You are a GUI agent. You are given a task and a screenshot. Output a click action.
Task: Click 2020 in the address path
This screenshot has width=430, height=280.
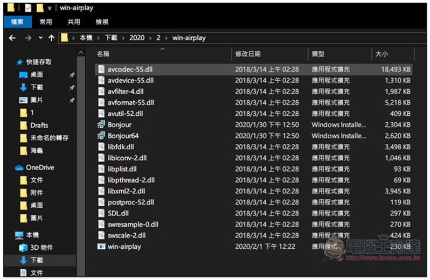pos(137,38)
